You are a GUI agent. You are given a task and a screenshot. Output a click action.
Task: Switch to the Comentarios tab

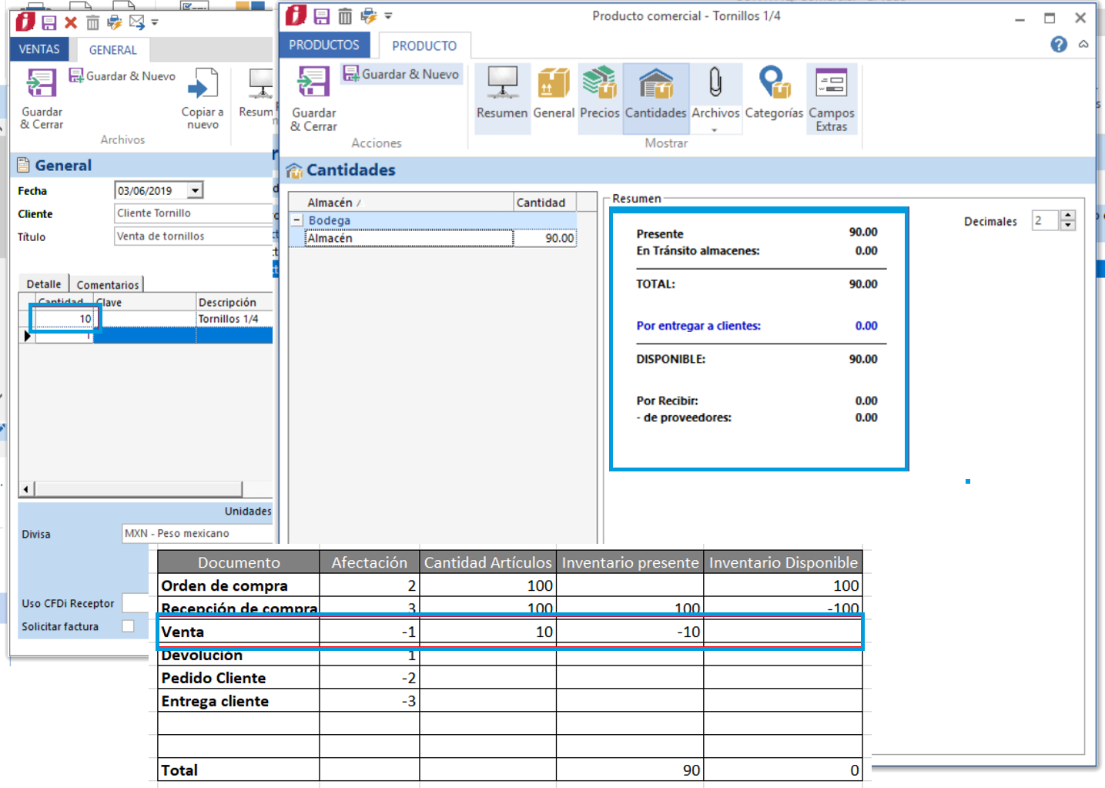(x=107, y=284)
